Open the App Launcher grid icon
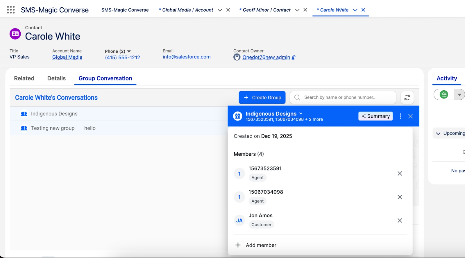Screen dimensions: 465x258 point(11,10)
